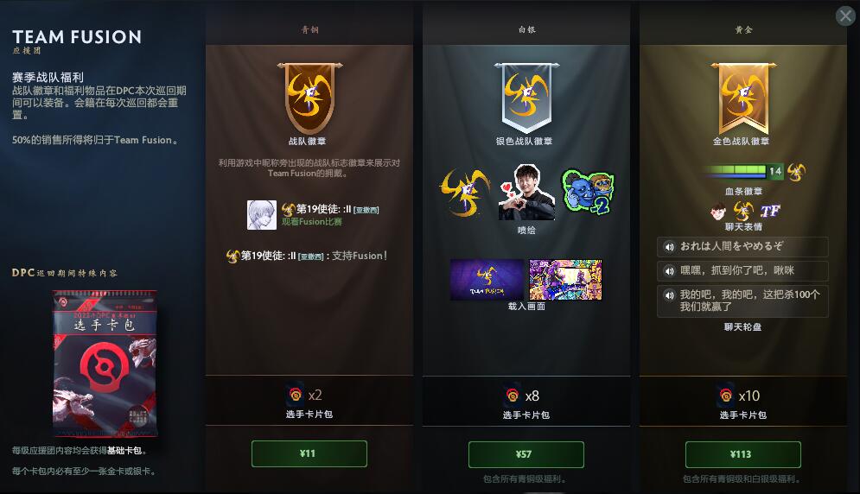Open the colorful graffiti loading screen thumbnail

point(565,280)
